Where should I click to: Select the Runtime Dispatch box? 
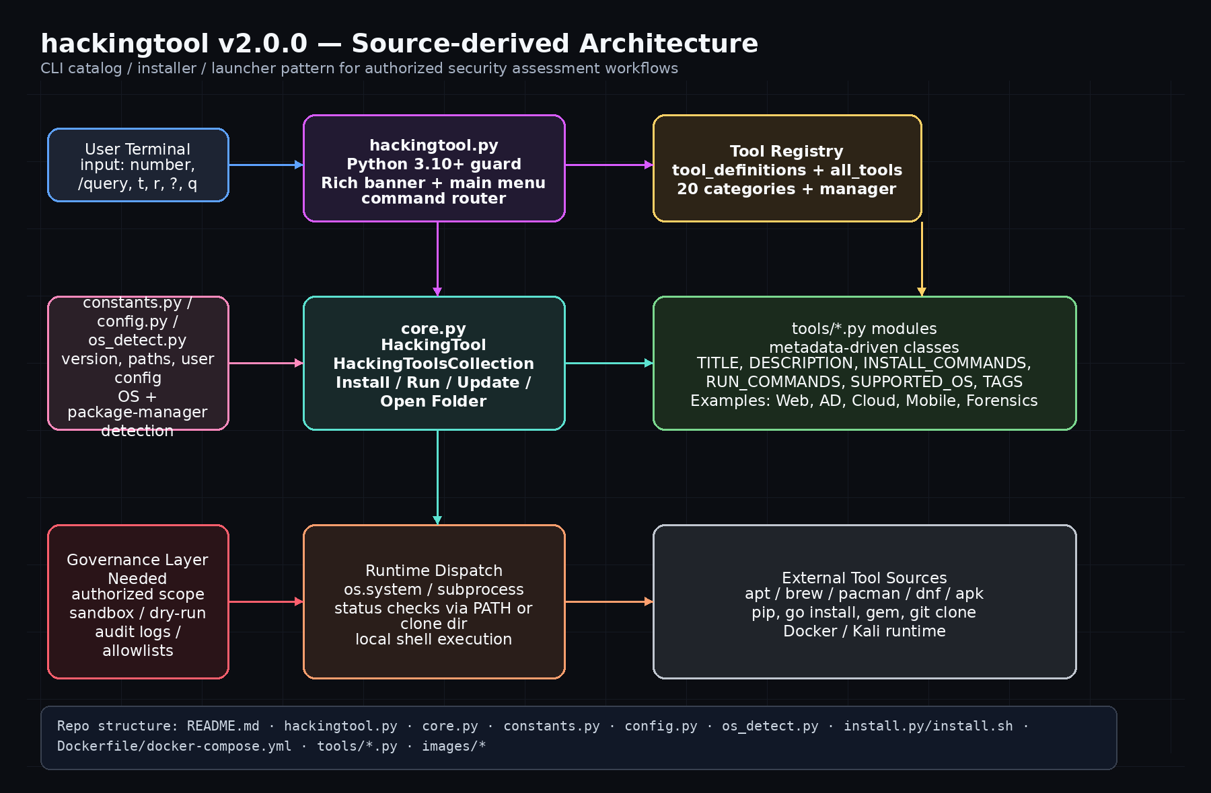pyautogui.click(x=434, y=601)
